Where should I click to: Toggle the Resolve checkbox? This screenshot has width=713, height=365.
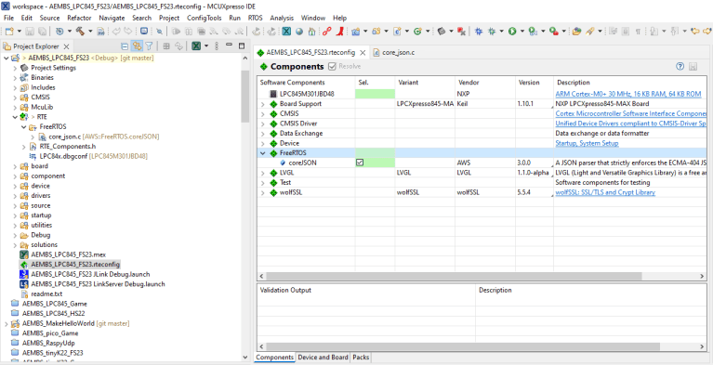click(x=333, y=66)
